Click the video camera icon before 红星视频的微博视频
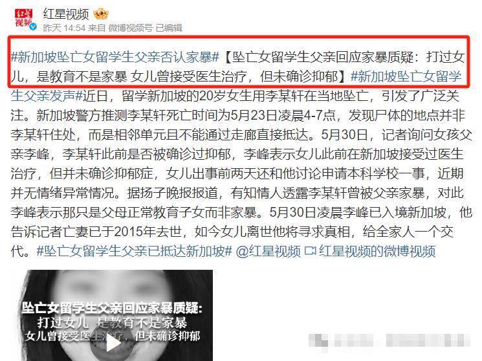The height and width of the screenshot is (361, 482). tap(310, 251)
